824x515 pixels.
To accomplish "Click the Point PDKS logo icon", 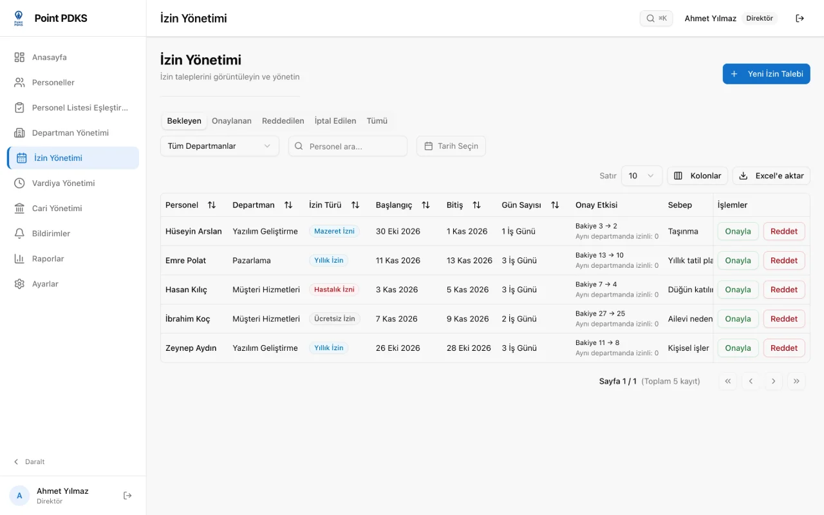I will (x=19, y=18).
